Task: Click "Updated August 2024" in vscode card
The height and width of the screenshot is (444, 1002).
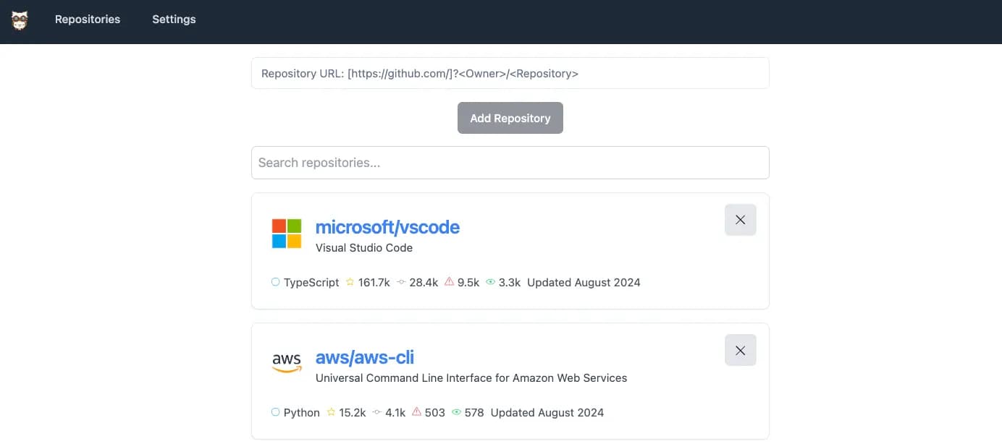Action: (584, 282)
